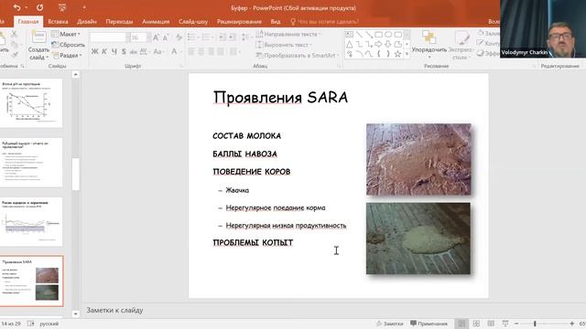Click the Clear Formatting icon

tap(179, 37)
